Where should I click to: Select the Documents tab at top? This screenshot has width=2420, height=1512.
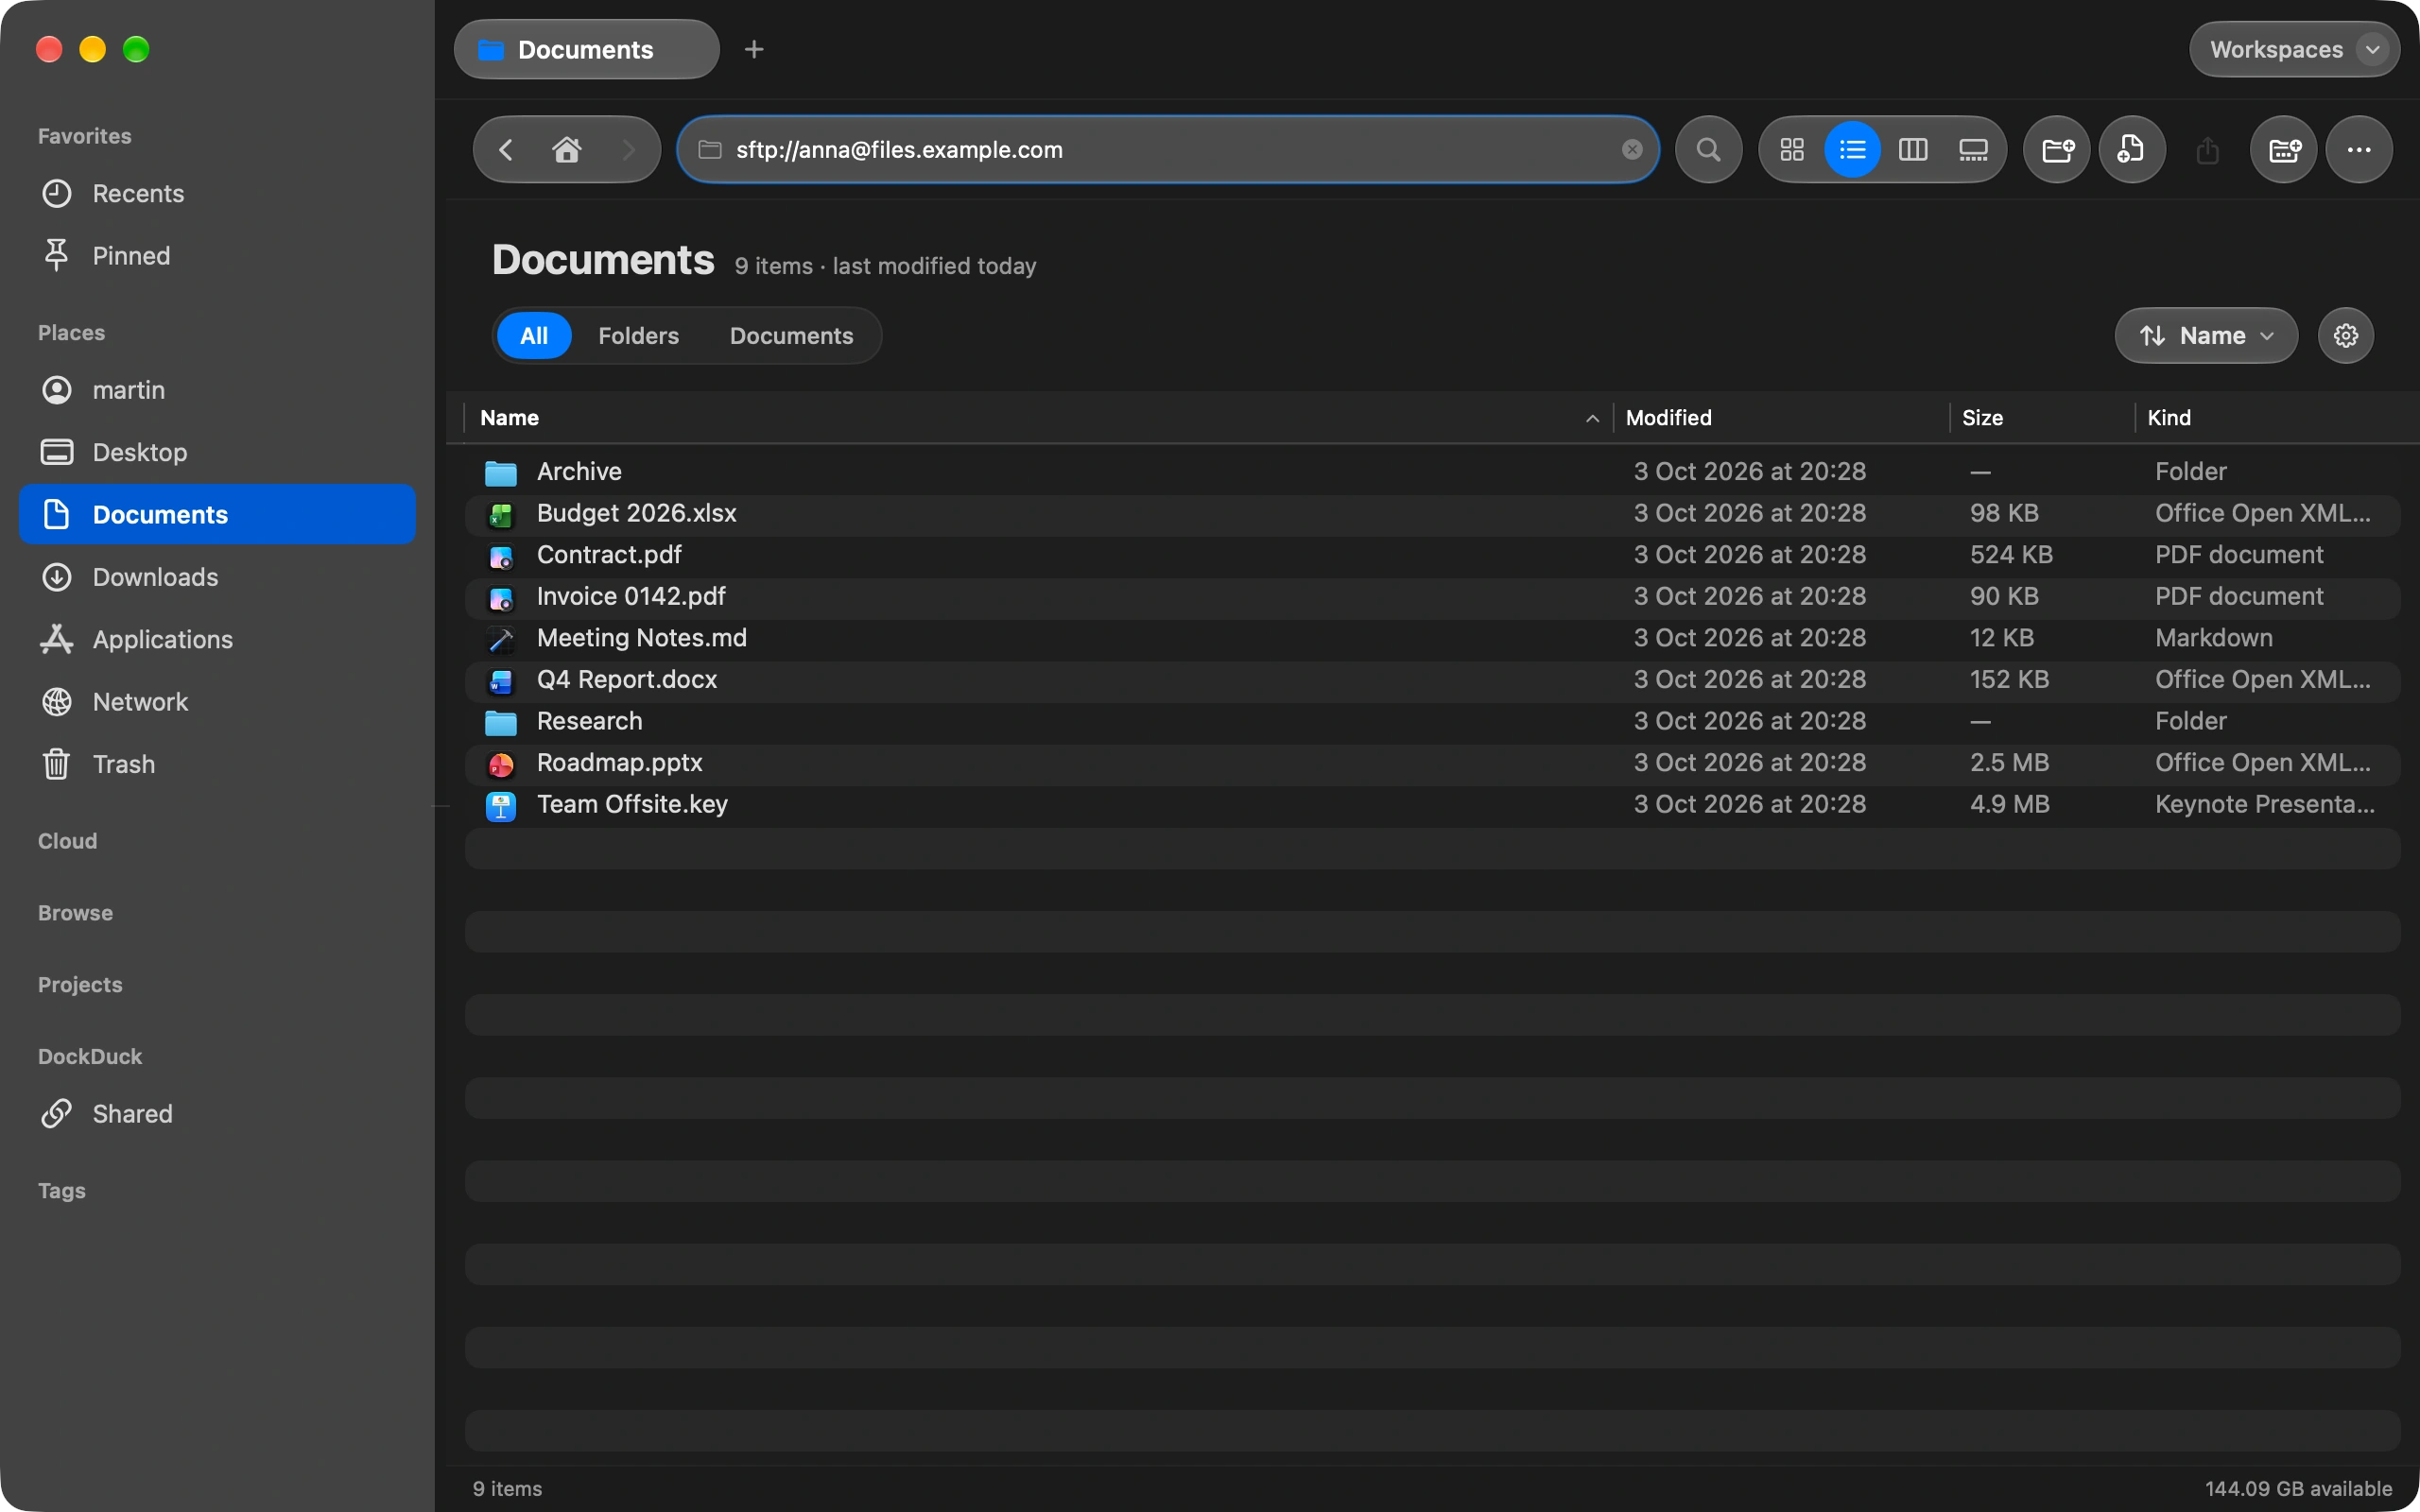pos(586,49)
